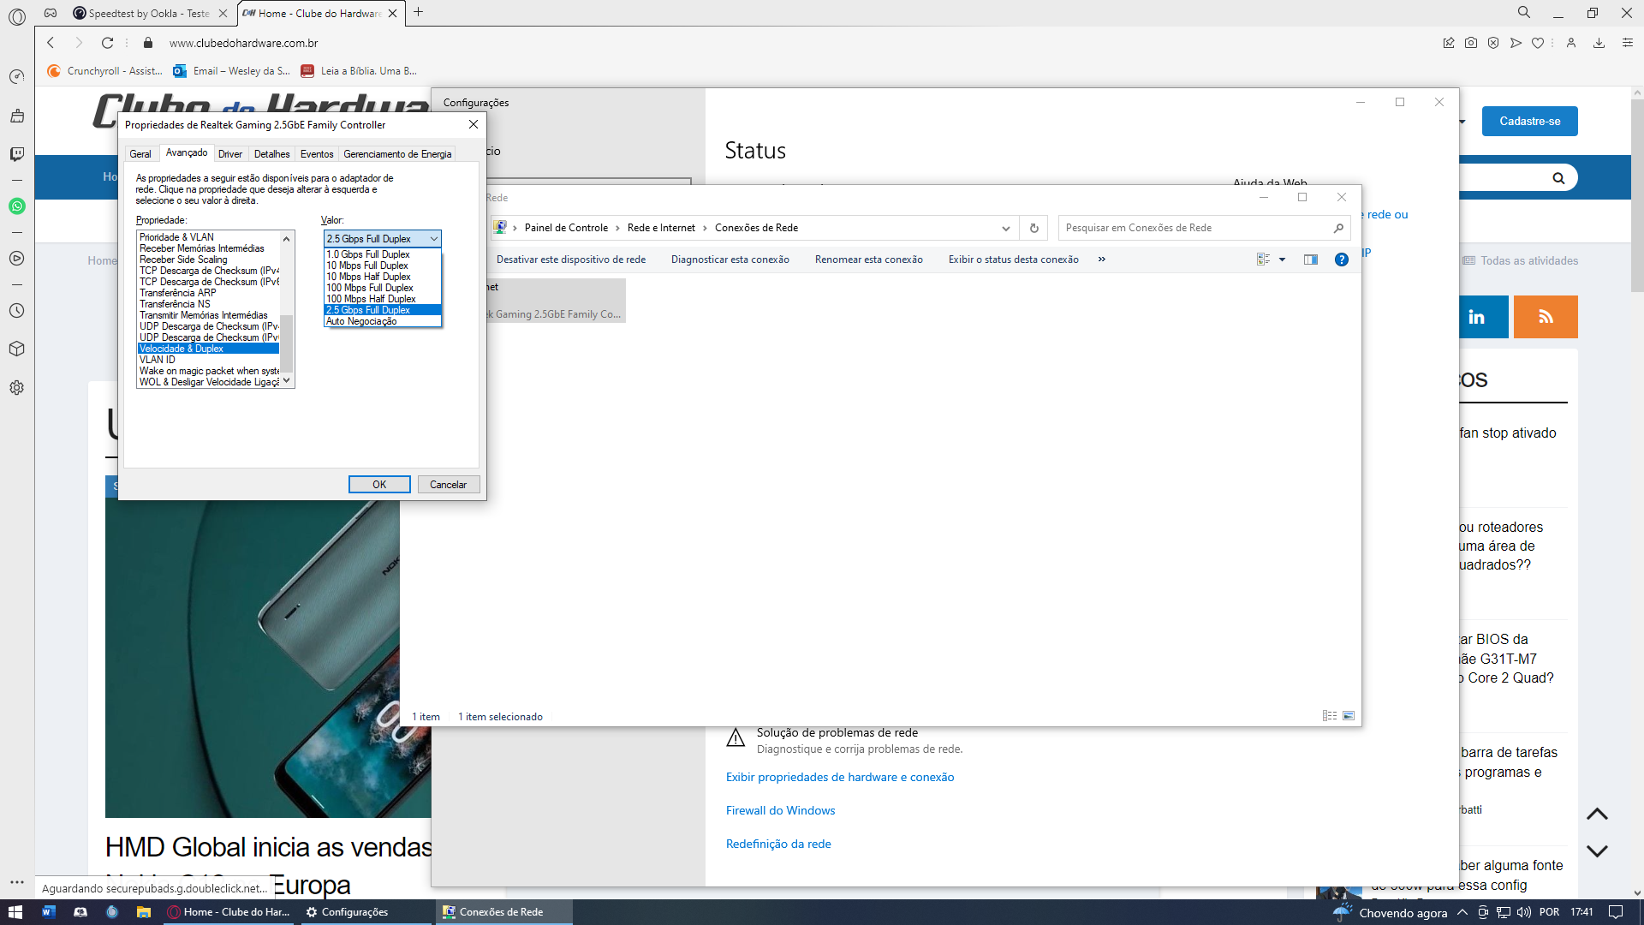Open help icon in Conexões de Rede

[x=1342, y=260]
